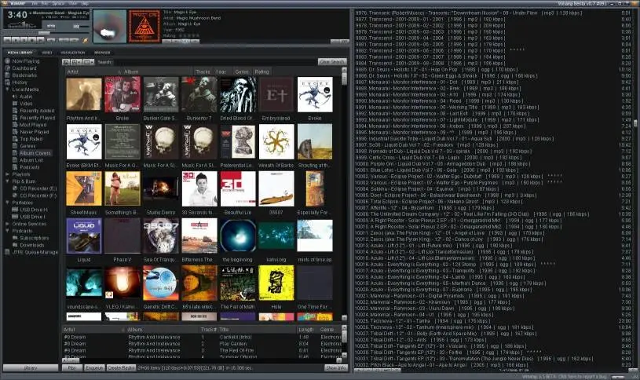Open the Now Playing sidebar item
Viewport: 640px width, 380px height.
pyautogui.click(x=26, y=61)
